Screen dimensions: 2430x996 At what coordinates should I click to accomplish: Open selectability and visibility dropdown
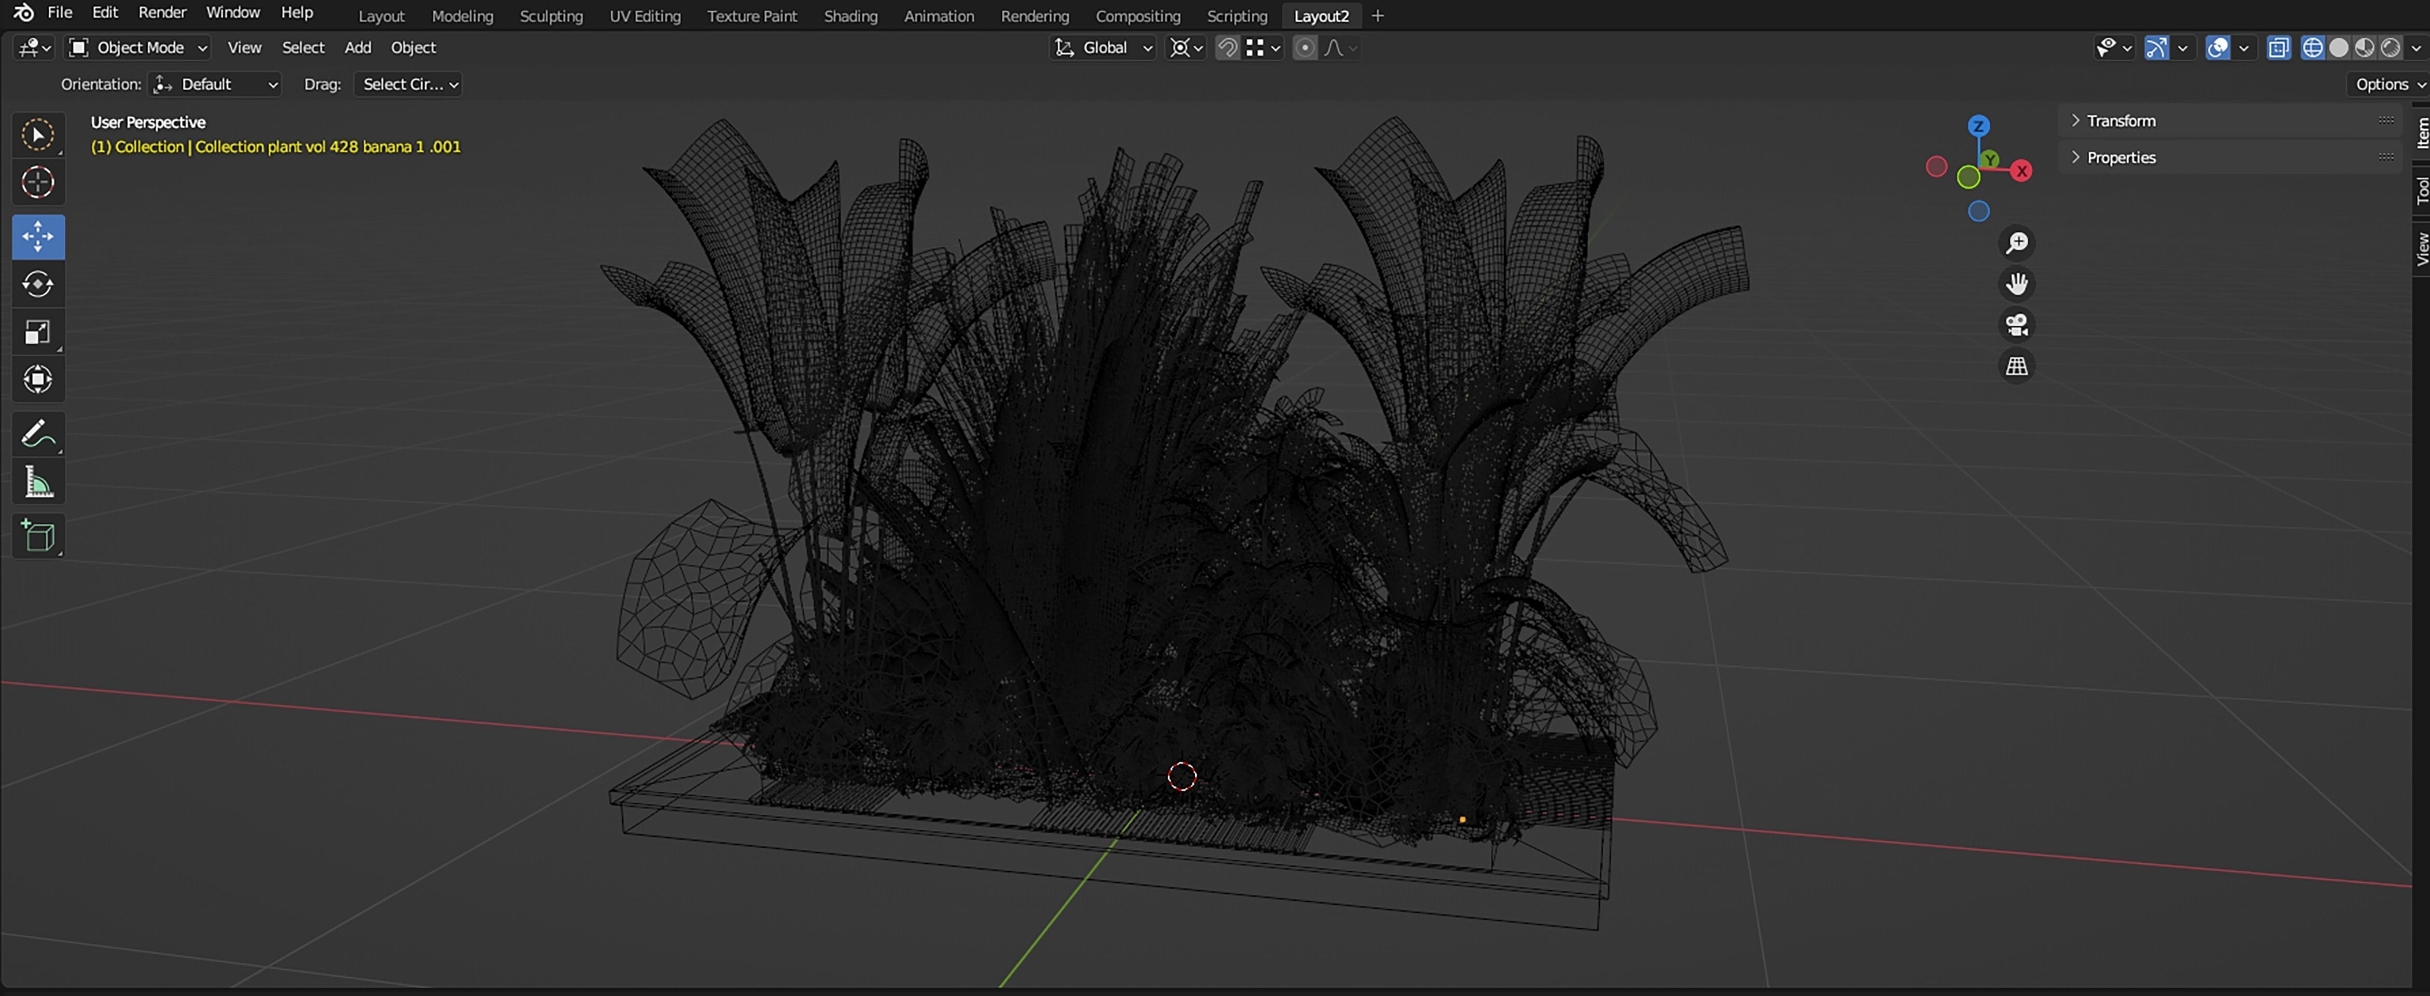tap(2114, 48)
